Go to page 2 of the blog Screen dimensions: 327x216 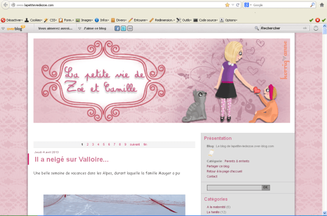[x=87, y=145]
